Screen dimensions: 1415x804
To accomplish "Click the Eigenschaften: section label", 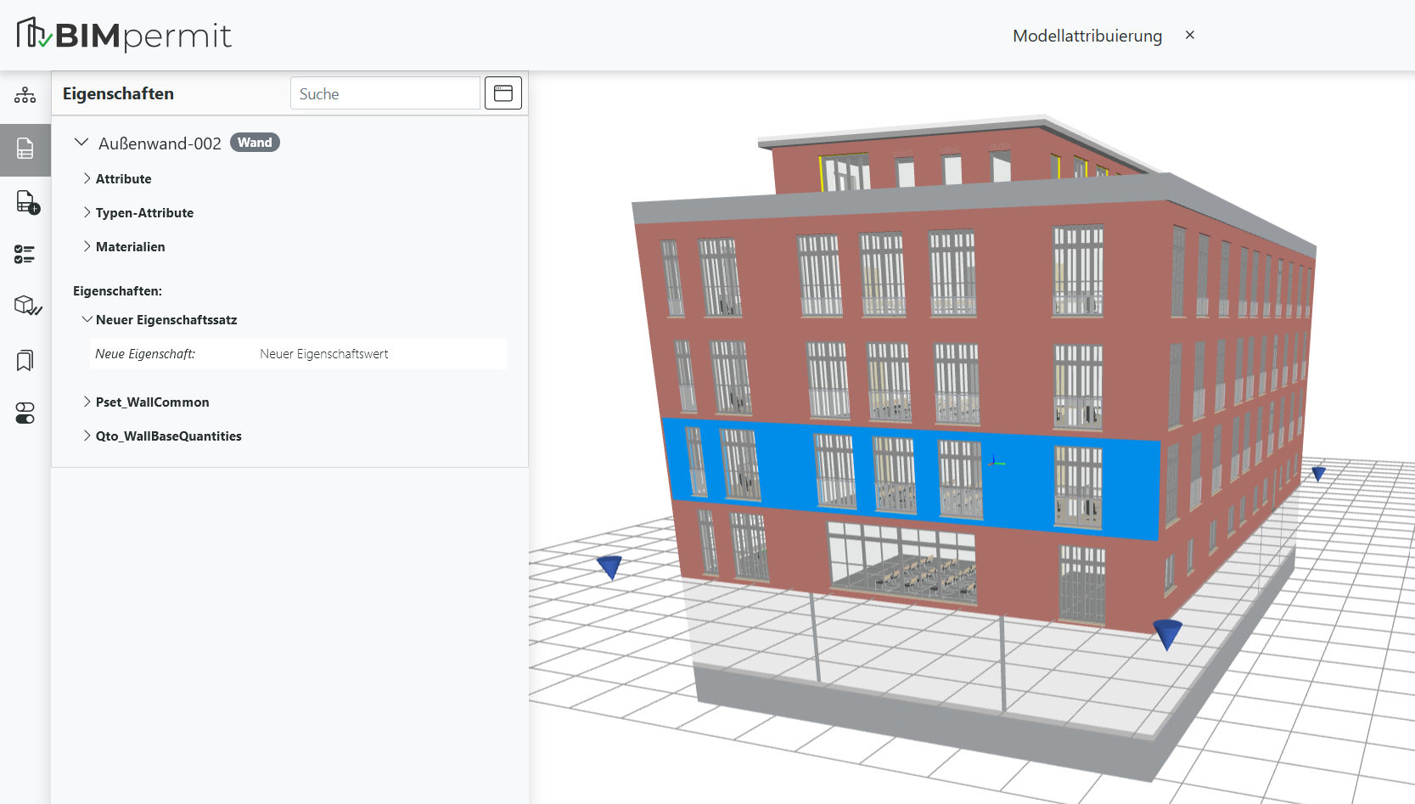I will tap(117, 290).
